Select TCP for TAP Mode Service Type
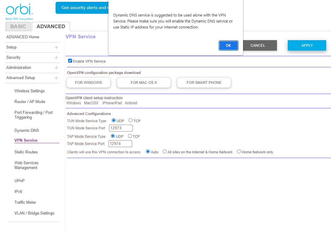This screenshot has width=331, height=231. (130, 136)
